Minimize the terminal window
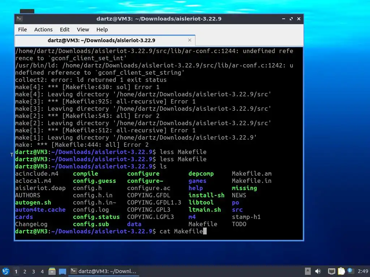 pyautogui.click(x=284, y=19)
